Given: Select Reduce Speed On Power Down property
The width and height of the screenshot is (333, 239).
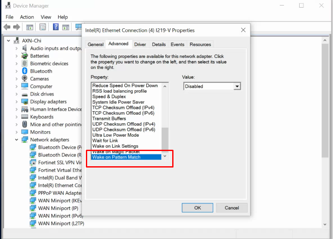Looking at the screenshot, I should tap(127, 85).
